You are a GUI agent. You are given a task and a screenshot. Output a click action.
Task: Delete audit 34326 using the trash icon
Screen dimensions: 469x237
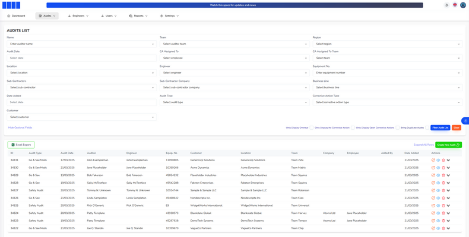[443, 198]
